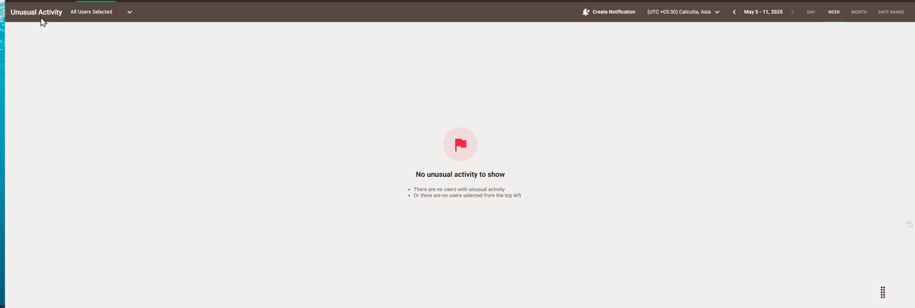Click the dotted grip handle icon
This screenshot has width=915, height=308.
[882, 293]
